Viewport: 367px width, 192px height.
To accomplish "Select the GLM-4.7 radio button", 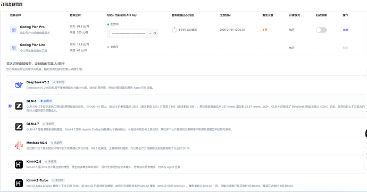I will pos(10,127).
